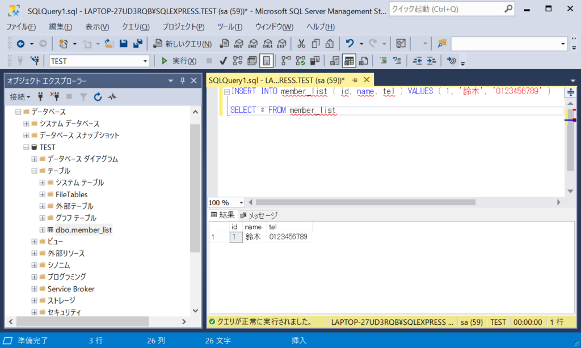This screenshot has width=581, height=348.
Task: Click the Cut scissors icon
Action: (x=301, y=44)
